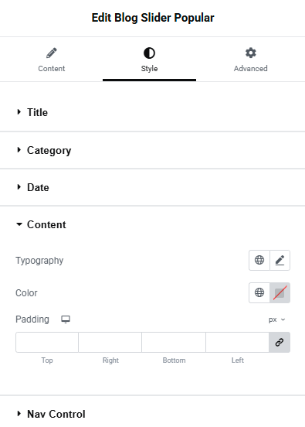Toggle the link values chain icon

(280, 342)
